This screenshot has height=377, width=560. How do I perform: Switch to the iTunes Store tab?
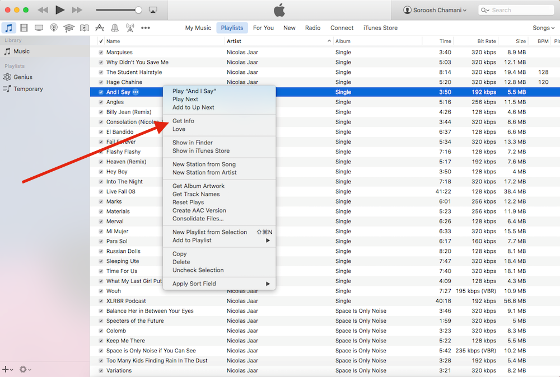point(380,28)
